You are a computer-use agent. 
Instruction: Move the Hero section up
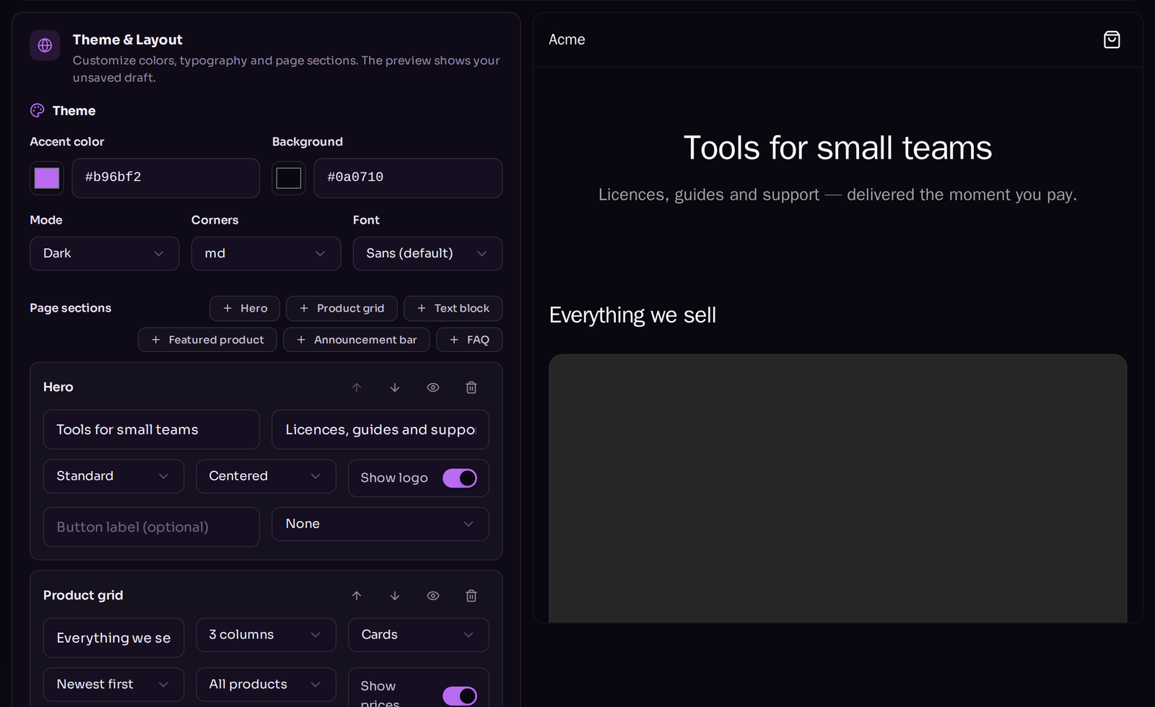tap(357, 387)
